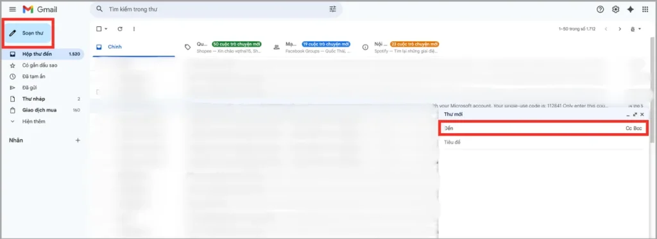Open the main menu hamburger icon
Screen dimensions: 657x239
pyautogui.click(x=13, y=9)
